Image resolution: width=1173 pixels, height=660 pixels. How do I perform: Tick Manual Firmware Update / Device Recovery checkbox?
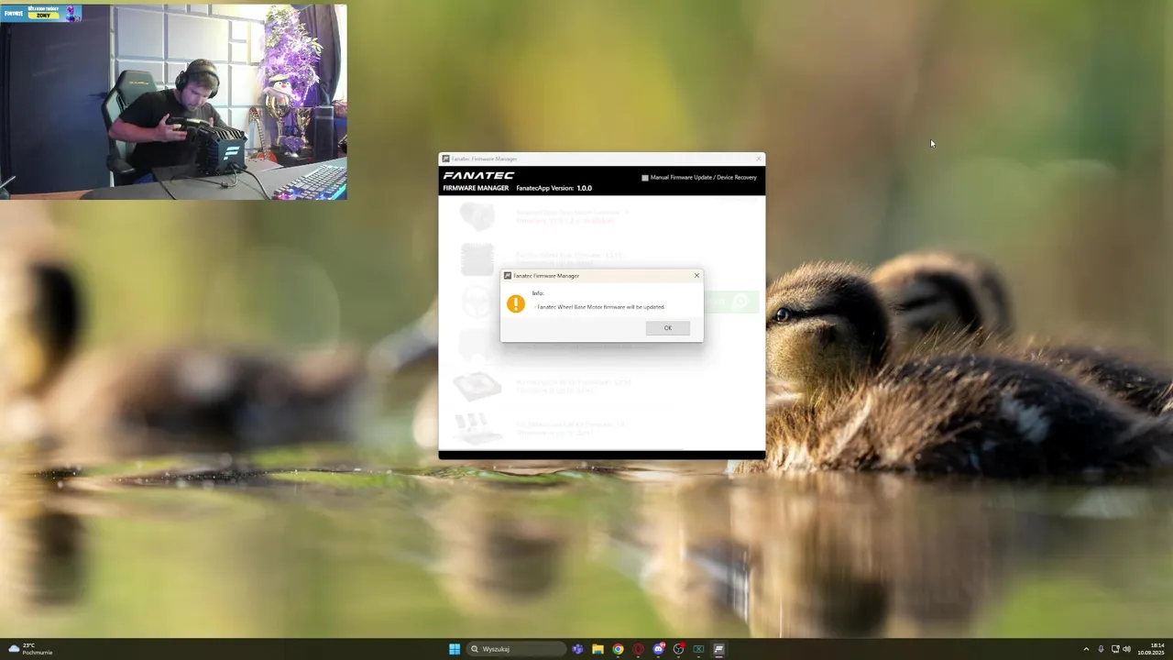tap(645, 178)
